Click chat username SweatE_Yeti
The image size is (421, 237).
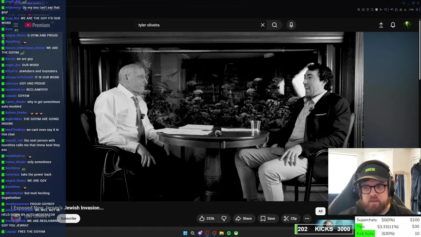(x=14, y=141)
